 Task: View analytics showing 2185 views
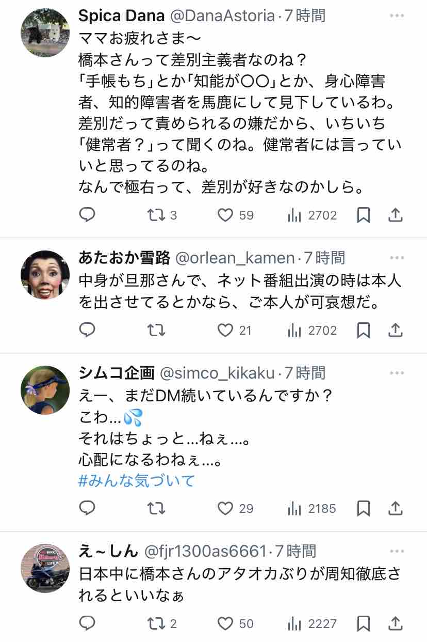[x=312, y=509]
